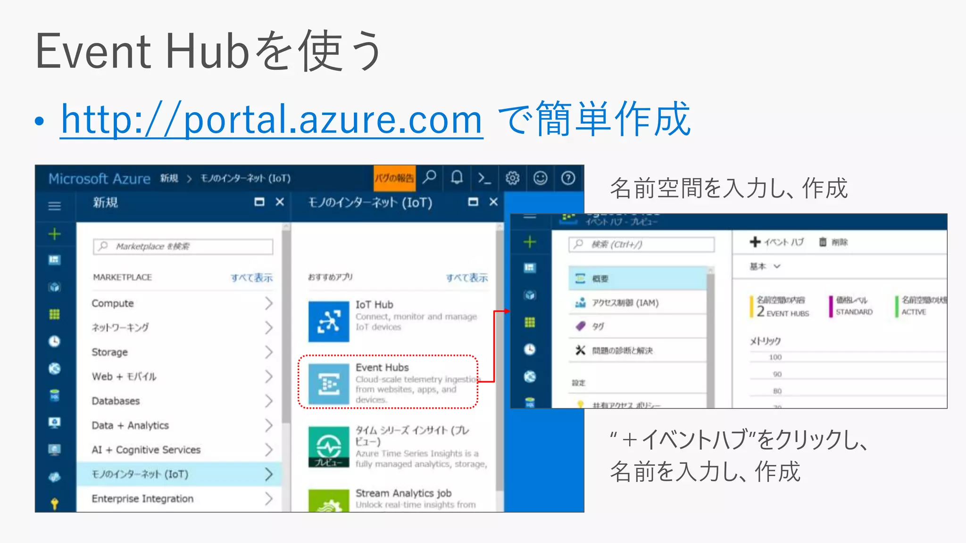Launch Cloud Shell from the top bar
Viewport: 966px width, 543px height.
tap(484, 178)
